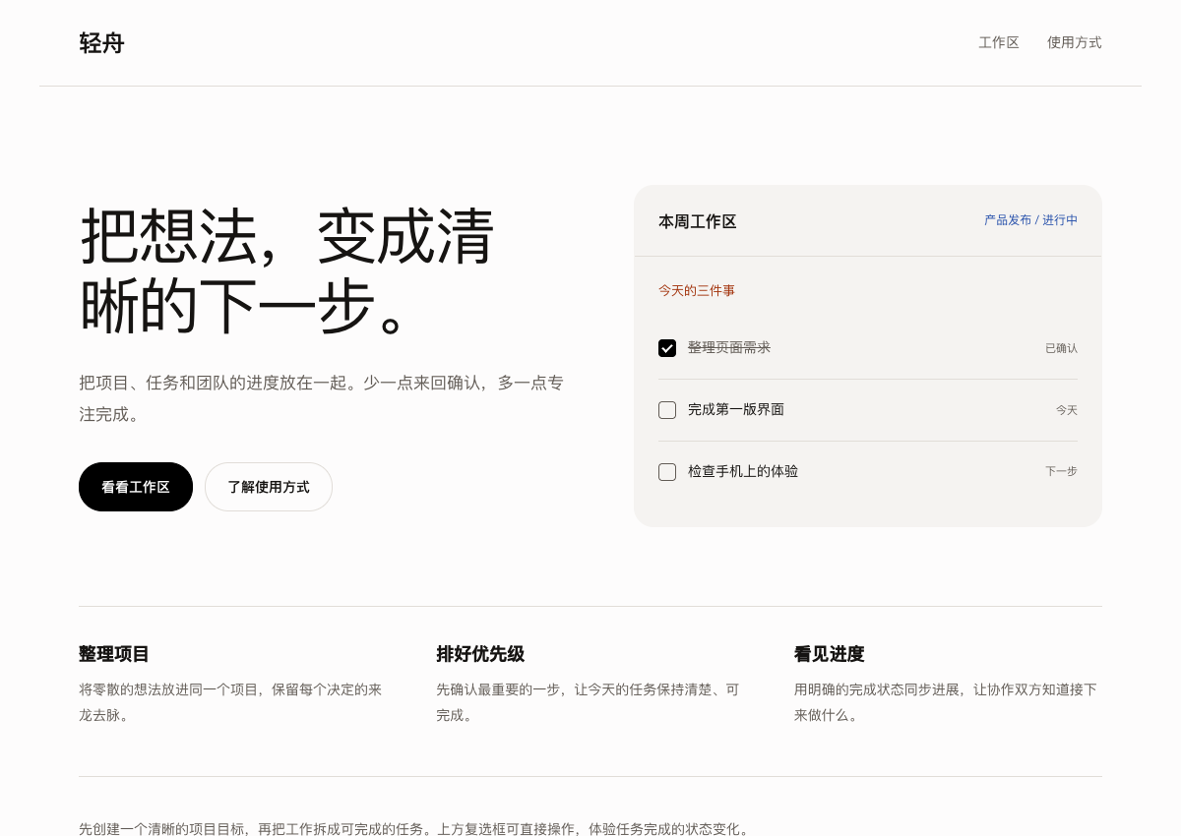1181x836 pixels.
Task: Click the footer text starting with 先创建一个清晰的项目目标
Action: click(x=416, y=828)
